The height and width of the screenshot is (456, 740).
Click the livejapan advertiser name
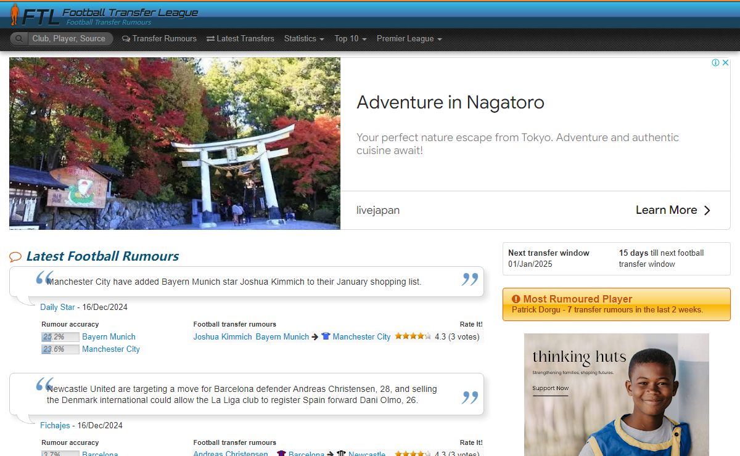(x=378, y=210)
